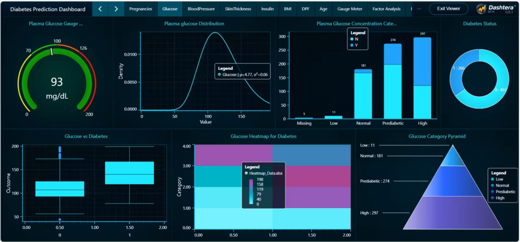Switch to the Pregnancies tab
Screen dimensions: 520x242
pos(141,9)
